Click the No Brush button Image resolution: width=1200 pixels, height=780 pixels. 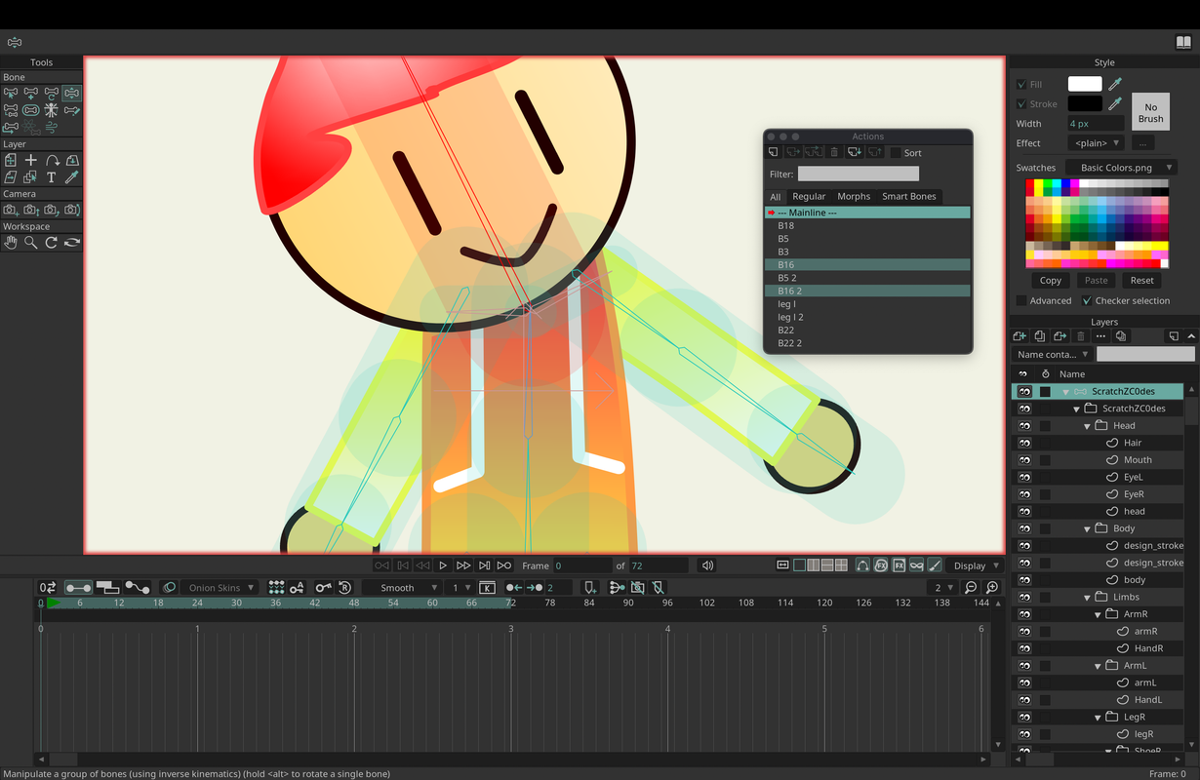click(1151, 113)
